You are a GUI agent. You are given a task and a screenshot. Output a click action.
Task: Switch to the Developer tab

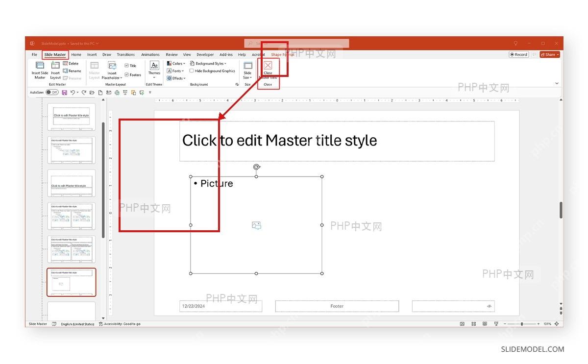point(205,55)
